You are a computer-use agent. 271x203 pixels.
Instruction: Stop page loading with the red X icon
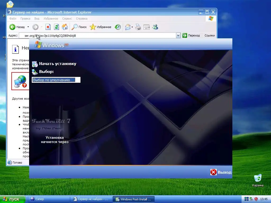48,27
